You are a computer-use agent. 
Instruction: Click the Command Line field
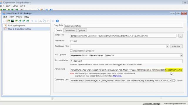[x=121, y=80]
